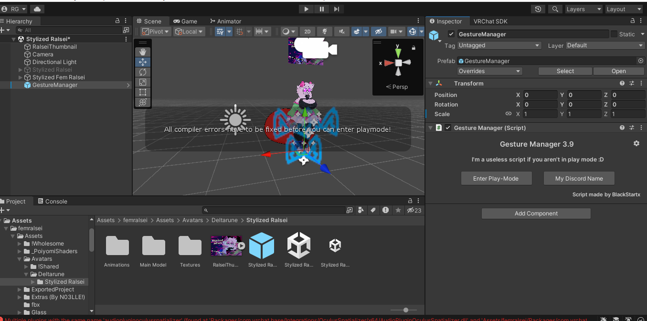Image resolution: width=647 pixels, height=321 pixels.
Task: Click the My Discord Name button
Action: coord(579,178)
